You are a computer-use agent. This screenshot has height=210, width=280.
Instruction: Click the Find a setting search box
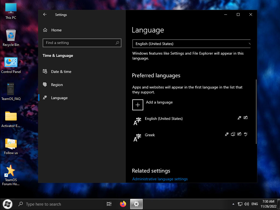pyautogui.click(x=79, y=43)
